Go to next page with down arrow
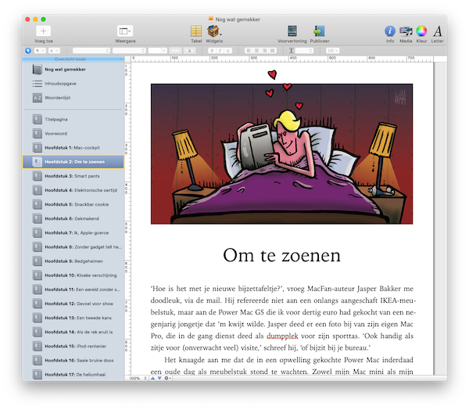The image size is (469, 410). click(159, 378)
